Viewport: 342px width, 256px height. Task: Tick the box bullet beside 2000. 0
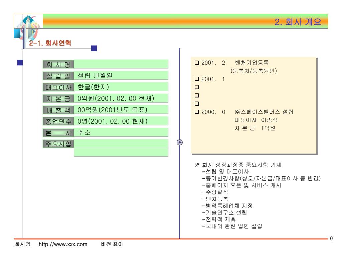[197, 112]
